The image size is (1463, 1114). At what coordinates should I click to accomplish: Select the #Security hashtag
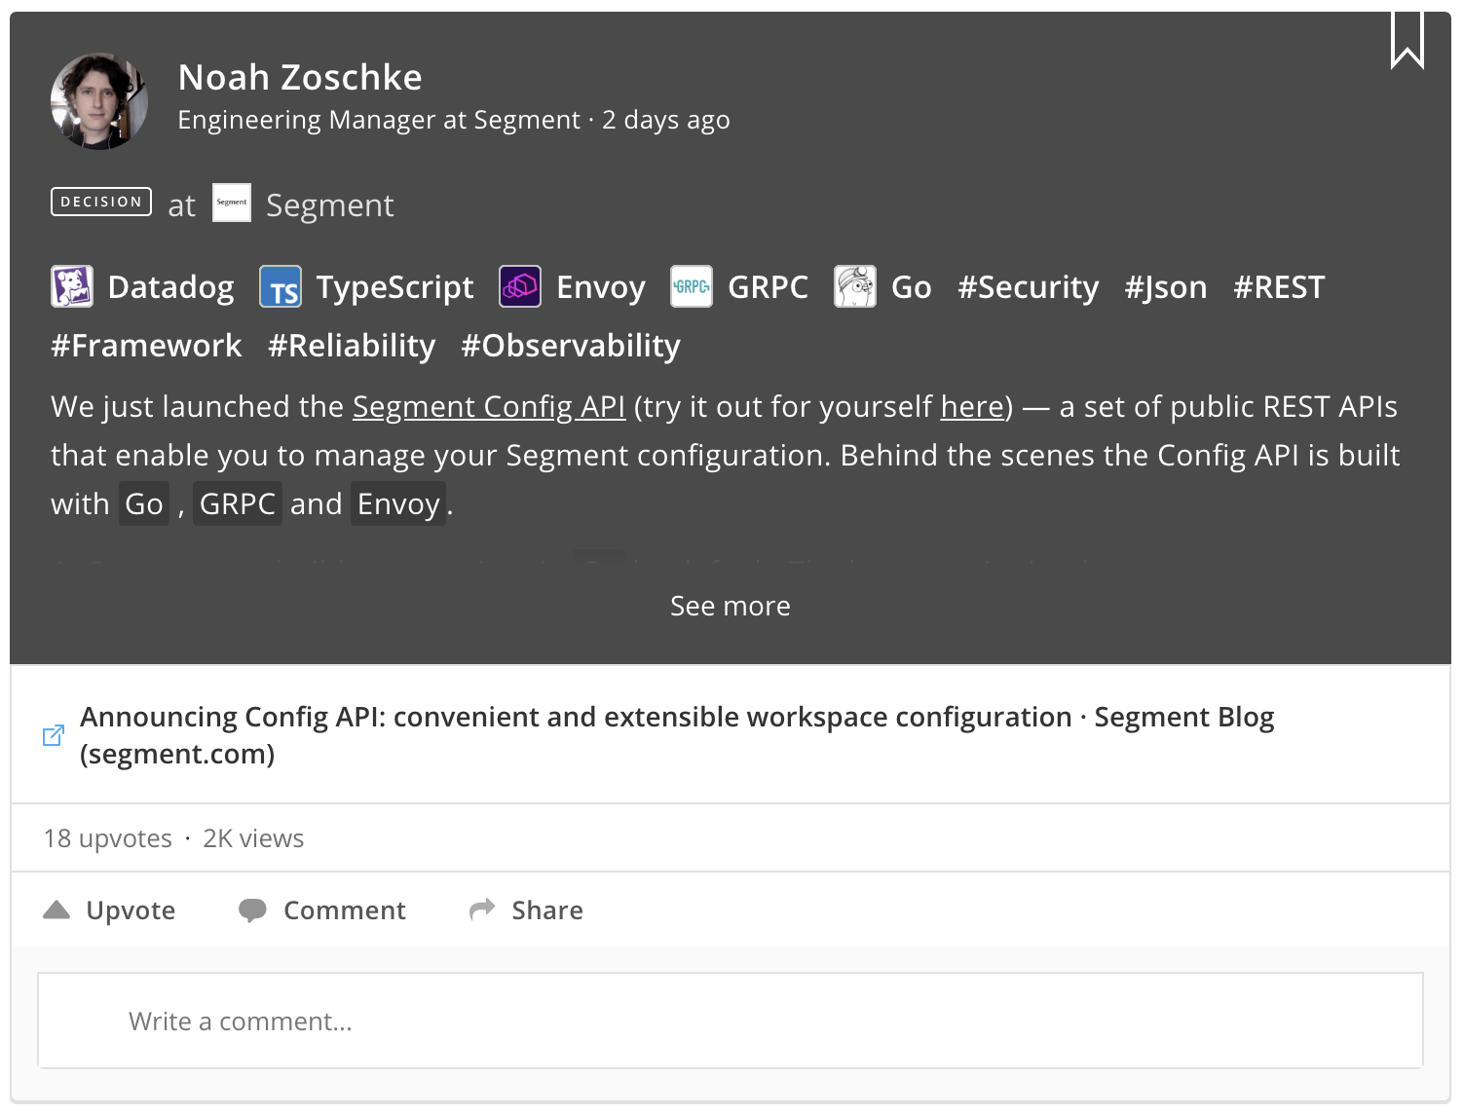coord(1028,287)
